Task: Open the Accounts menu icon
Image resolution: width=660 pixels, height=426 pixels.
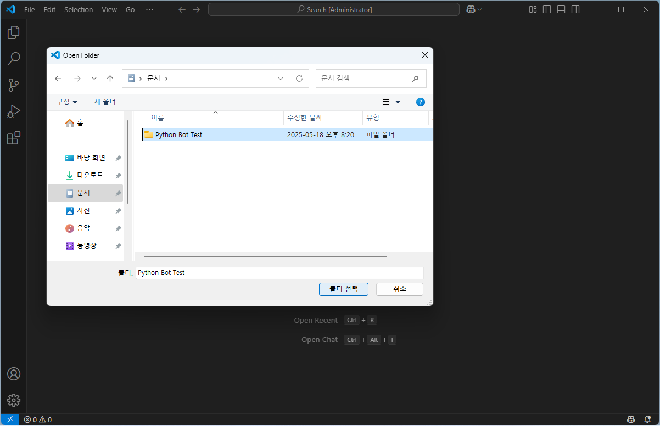Action: (x=14, y=374)
